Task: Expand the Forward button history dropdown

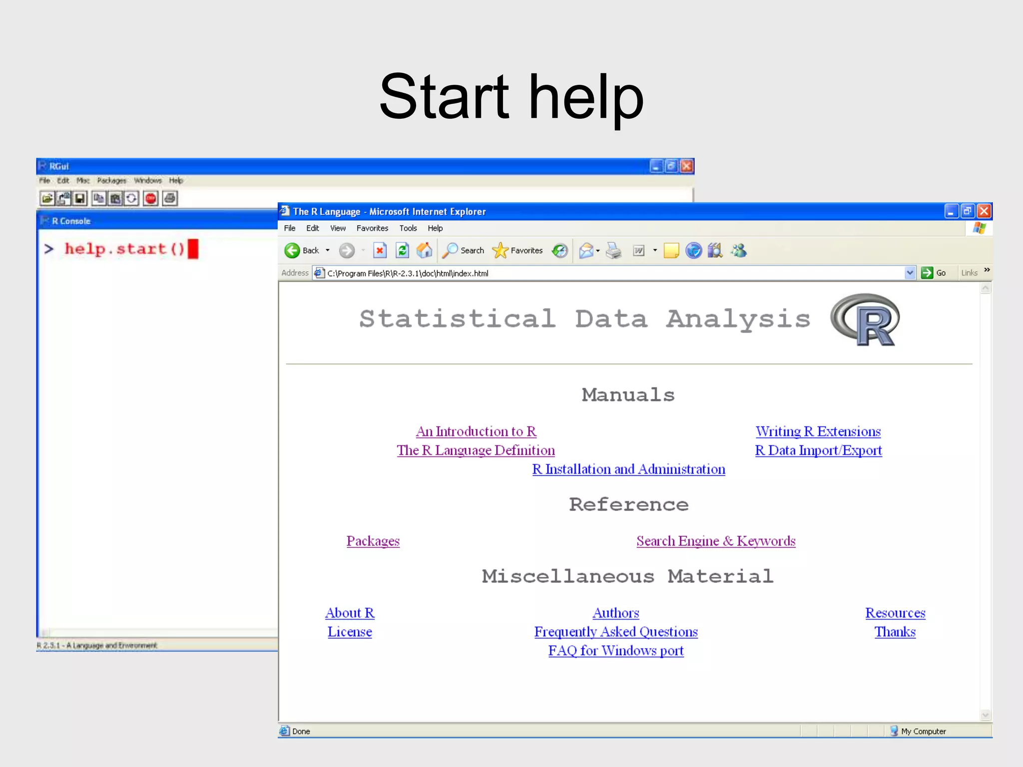Action: coord(363,250)
